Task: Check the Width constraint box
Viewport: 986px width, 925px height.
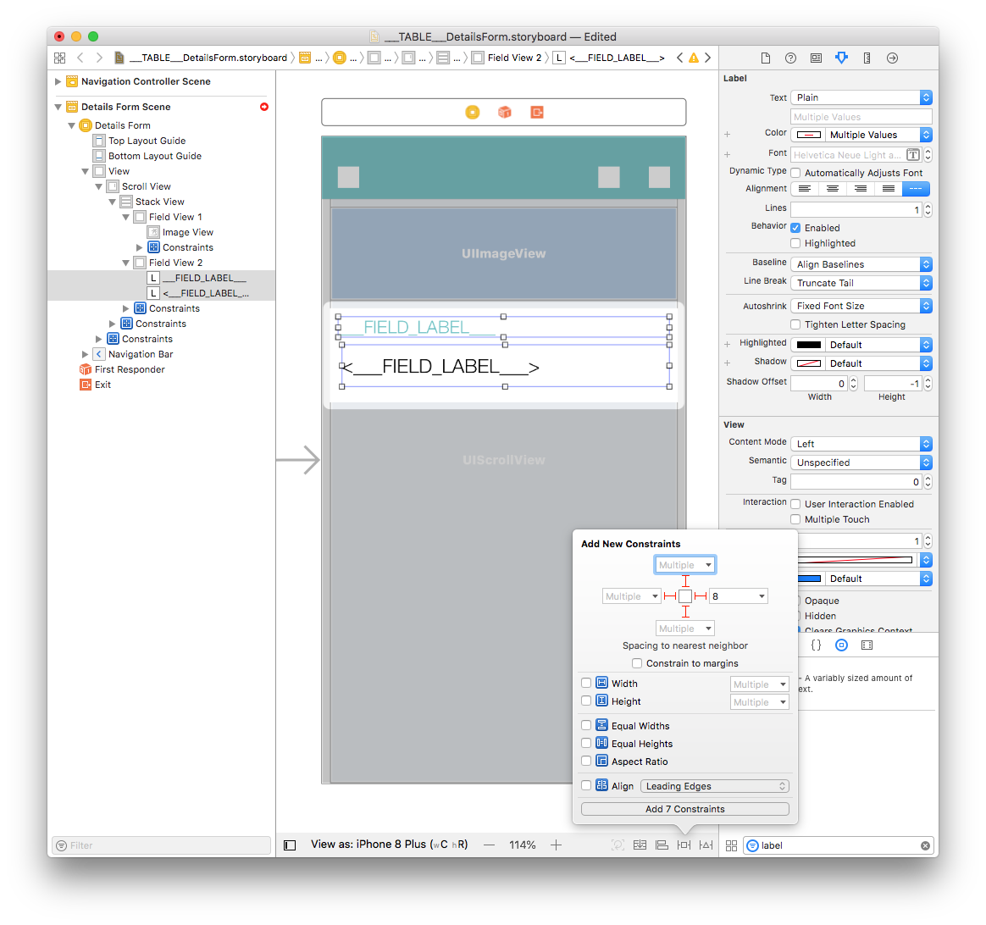Action: point(586,683)
